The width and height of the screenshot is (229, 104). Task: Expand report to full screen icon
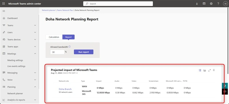[x=210, y=70]
